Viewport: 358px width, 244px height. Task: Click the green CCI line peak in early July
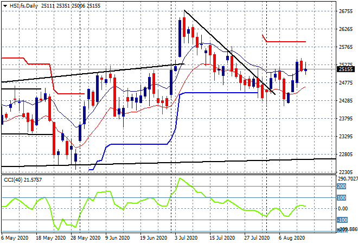(180, 178)
